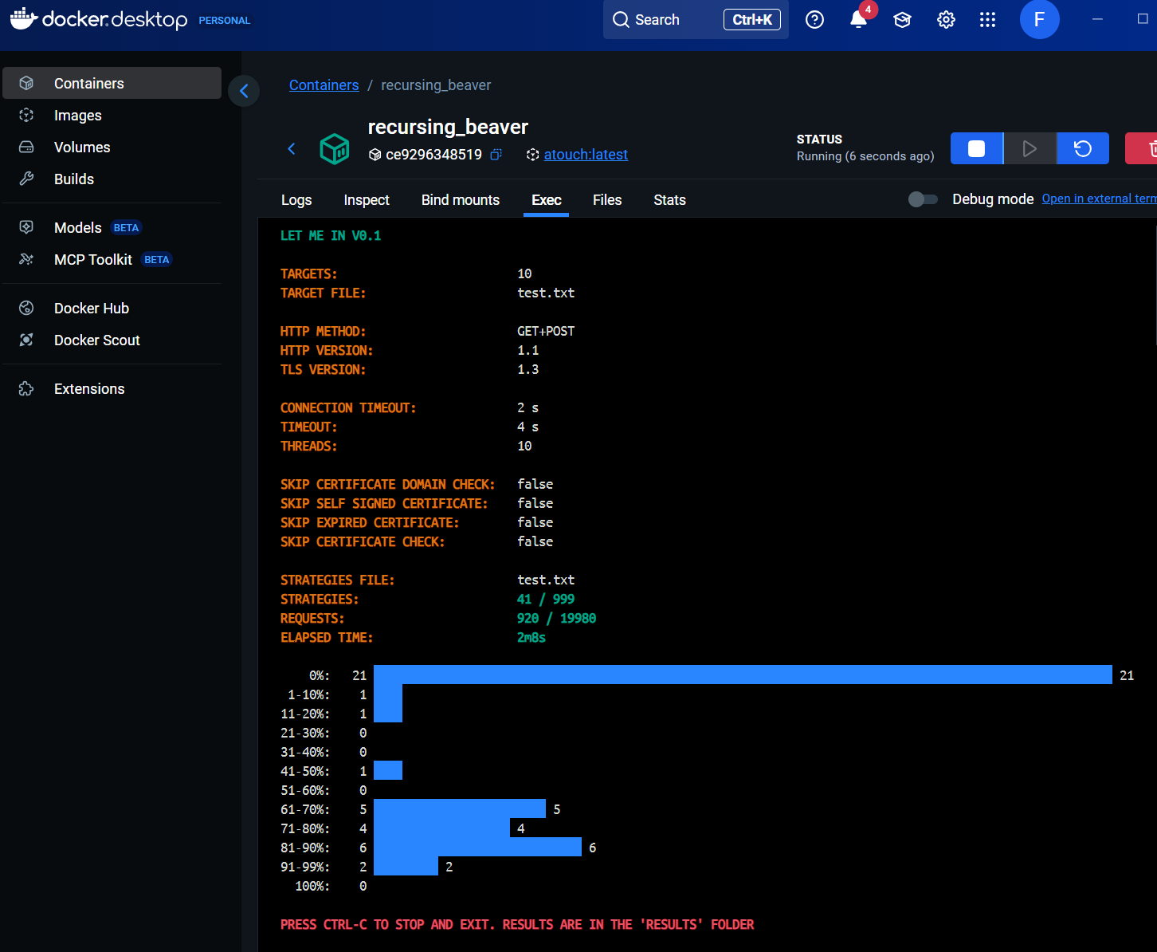Go back using the arrow beside container icon

coord(292,148)
